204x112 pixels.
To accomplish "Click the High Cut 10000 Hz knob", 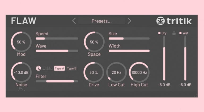I will click(x=139, y=72).
